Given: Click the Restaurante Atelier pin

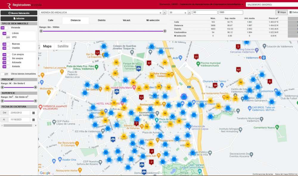Looking at the screenshot, I should click(x=80, y=170).
